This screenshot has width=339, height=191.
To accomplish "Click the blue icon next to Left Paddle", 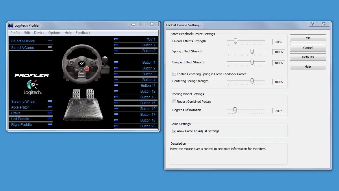I will coord(50,119).
